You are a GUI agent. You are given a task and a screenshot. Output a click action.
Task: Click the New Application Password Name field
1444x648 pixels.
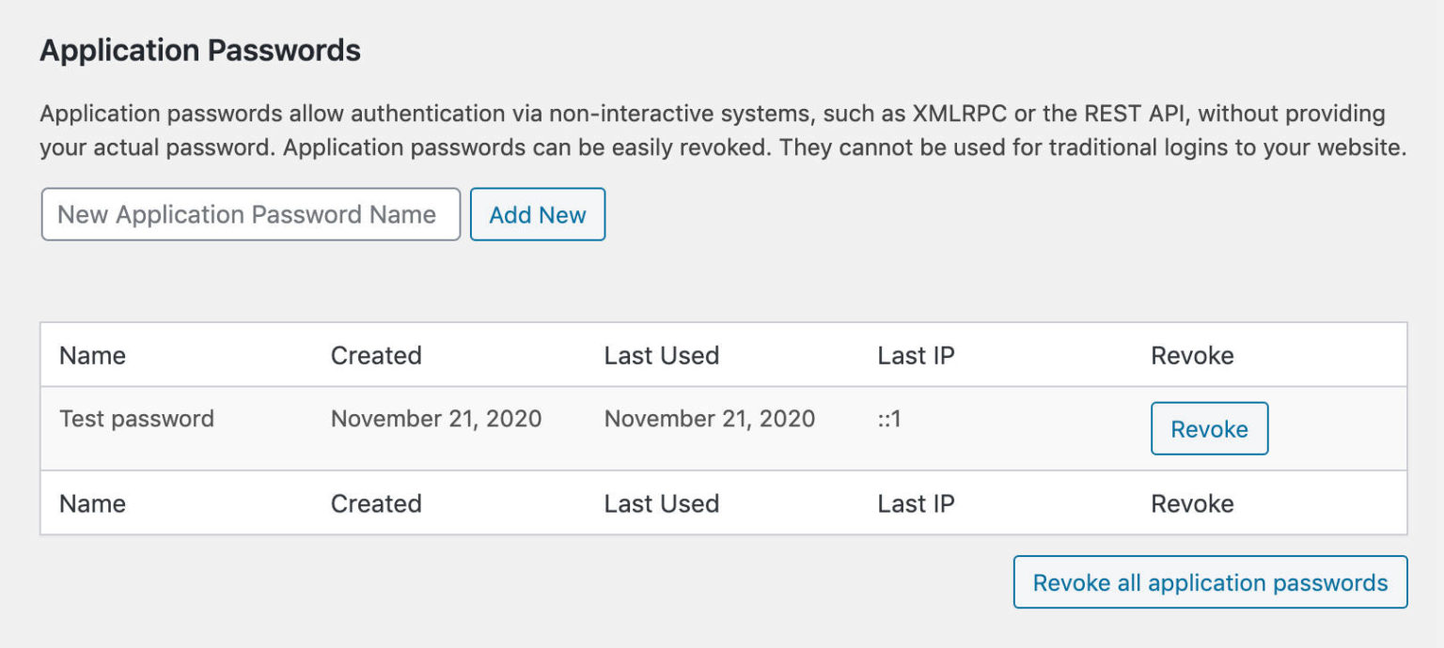tap(249, 214)
